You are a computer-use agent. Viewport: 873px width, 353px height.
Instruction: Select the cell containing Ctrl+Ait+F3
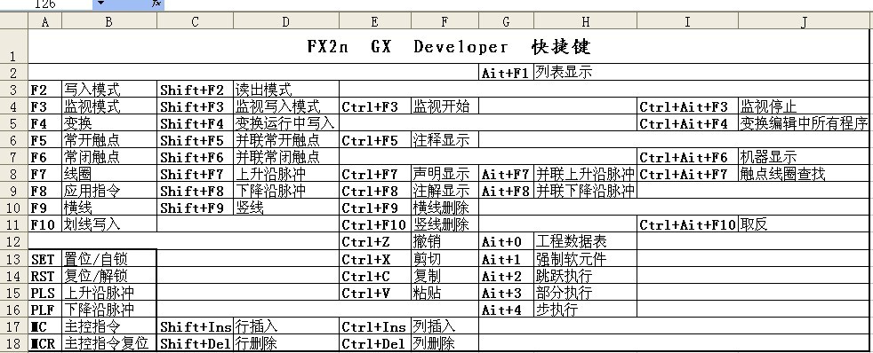687,106
